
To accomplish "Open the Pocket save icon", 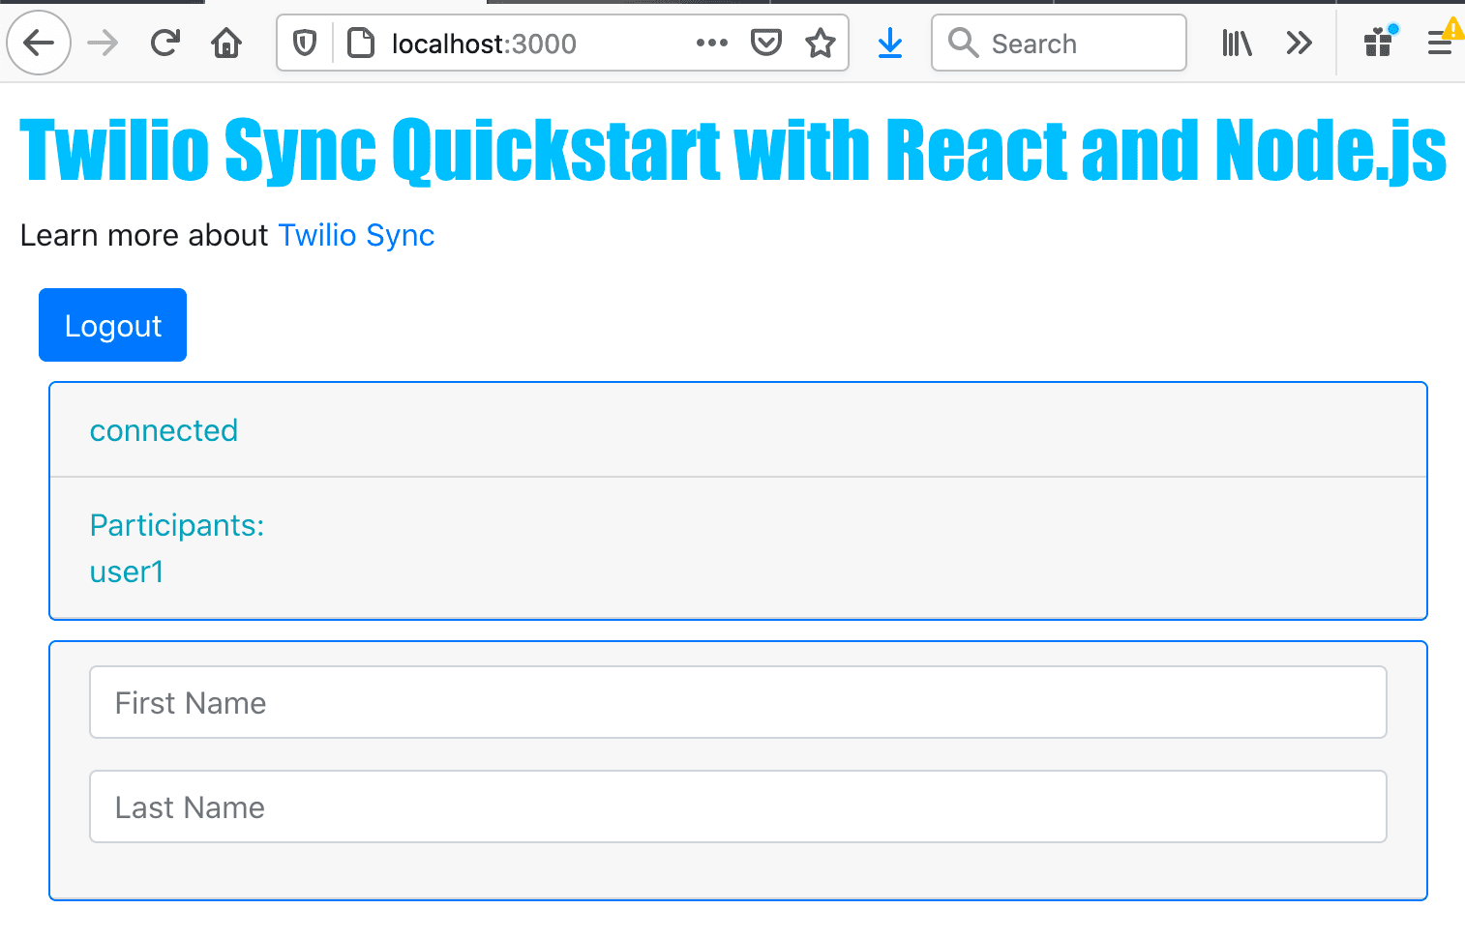I will pos(765,43).
